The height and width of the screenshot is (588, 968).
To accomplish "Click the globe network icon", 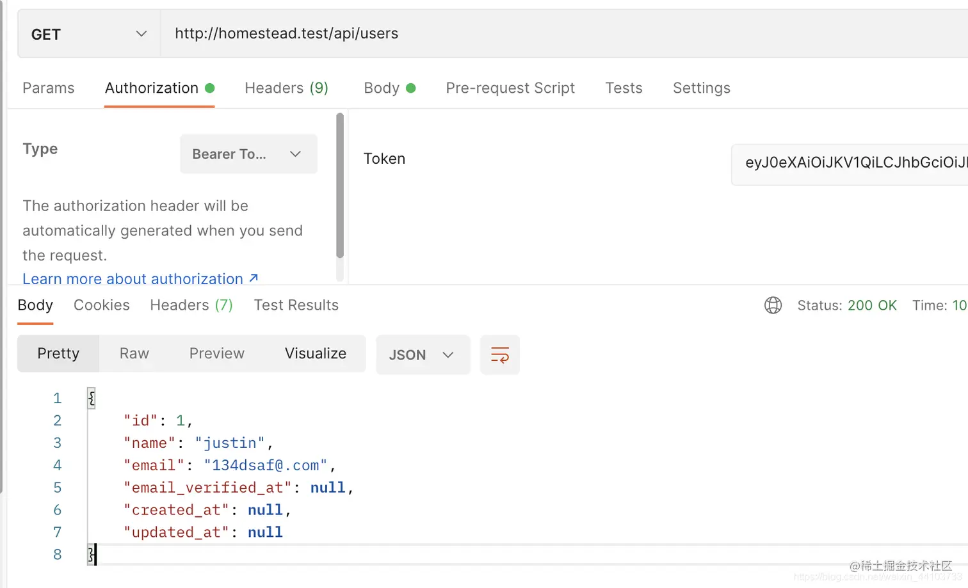I will point(773,305).
